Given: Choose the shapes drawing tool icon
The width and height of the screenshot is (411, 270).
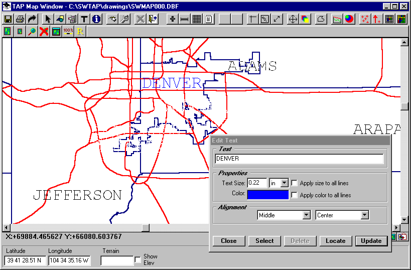Looking at the screenshot, I should coord(60,19).
